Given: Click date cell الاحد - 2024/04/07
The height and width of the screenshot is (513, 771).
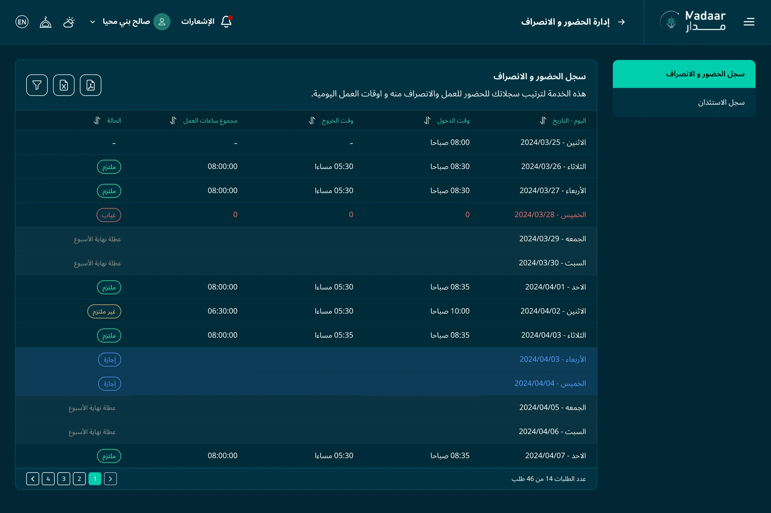Looking at the screenshot, I should click(556, 456).
